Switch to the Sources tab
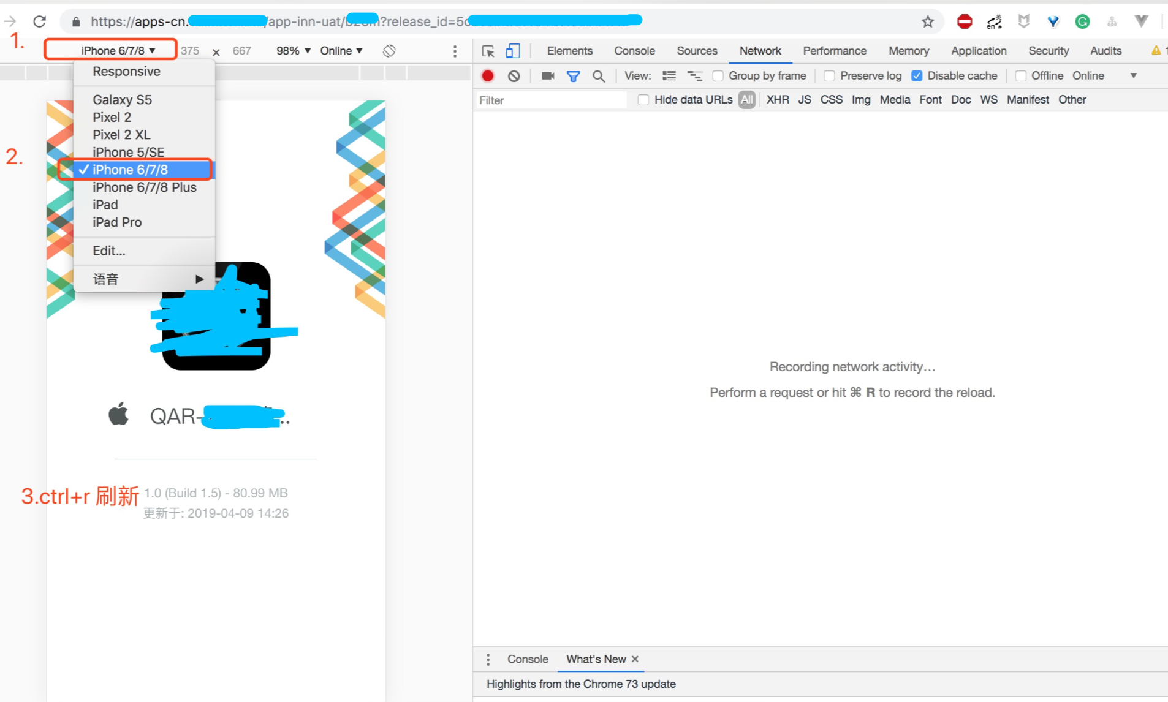1168x702 pixels. pos(697,51)
